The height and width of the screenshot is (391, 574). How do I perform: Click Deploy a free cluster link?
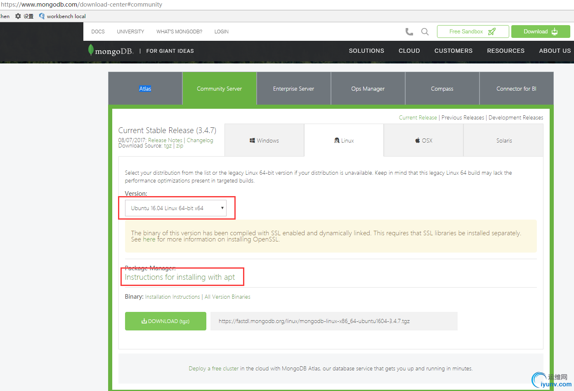coord(214,368)
